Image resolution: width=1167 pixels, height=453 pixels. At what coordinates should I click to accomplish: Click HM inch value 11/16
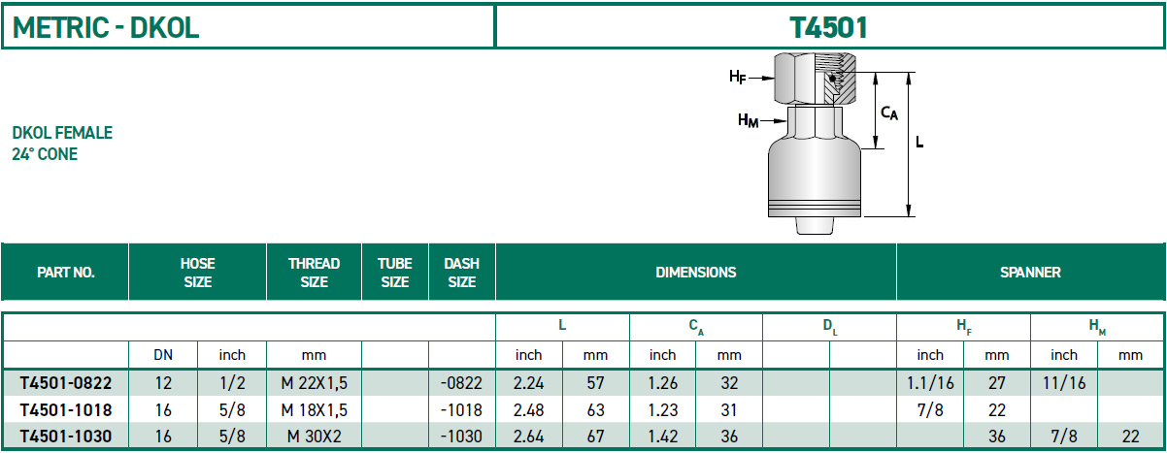pyautogui.click(x=1064, y=383)
